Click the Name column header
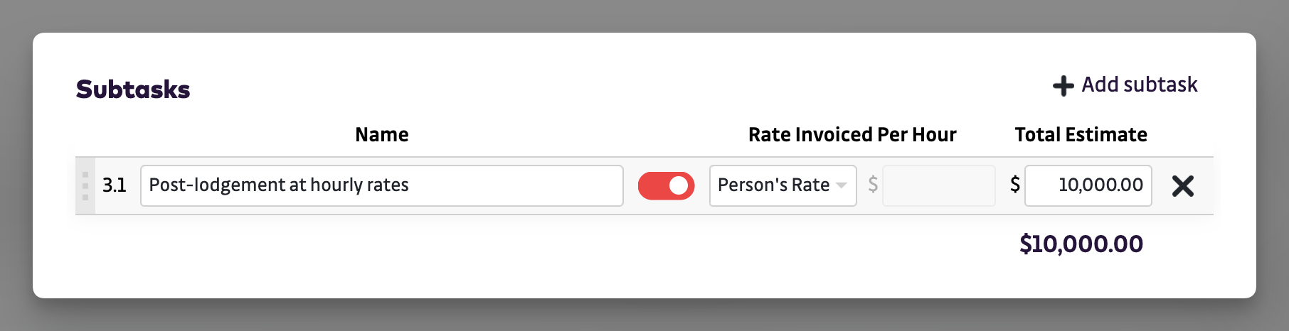 click(382, 135)
